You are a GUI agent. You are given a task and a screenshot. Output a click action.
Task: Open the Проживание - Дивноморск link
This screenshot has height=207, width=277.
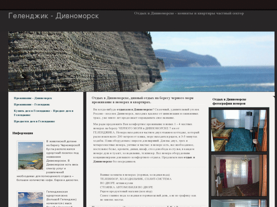[x=33, y=98]
